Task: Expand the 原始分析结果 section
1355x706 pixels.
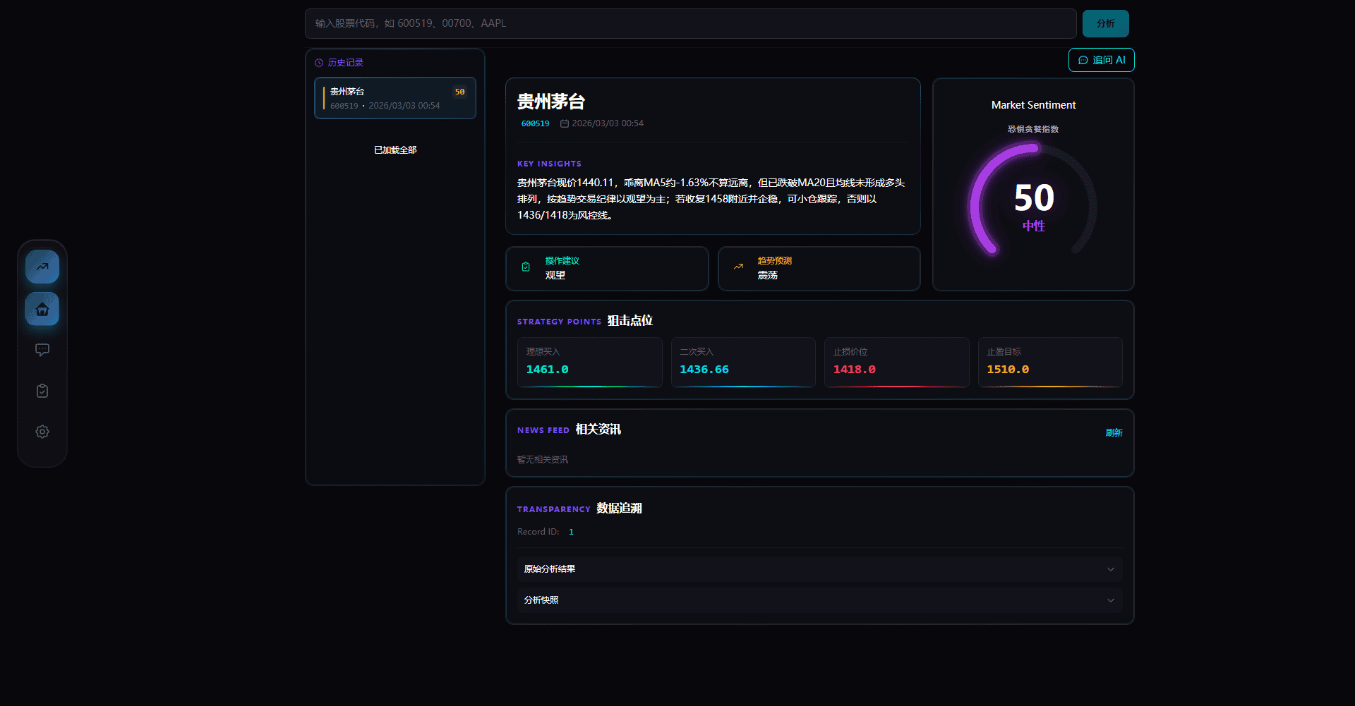Action: tap(819, 569)
